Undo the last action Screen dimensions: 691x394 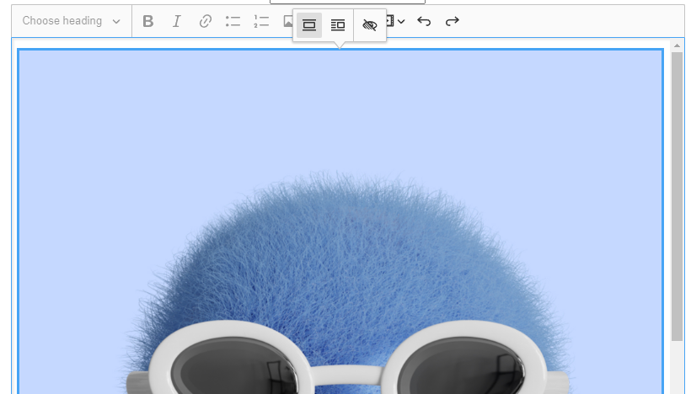tap(424, 21)
